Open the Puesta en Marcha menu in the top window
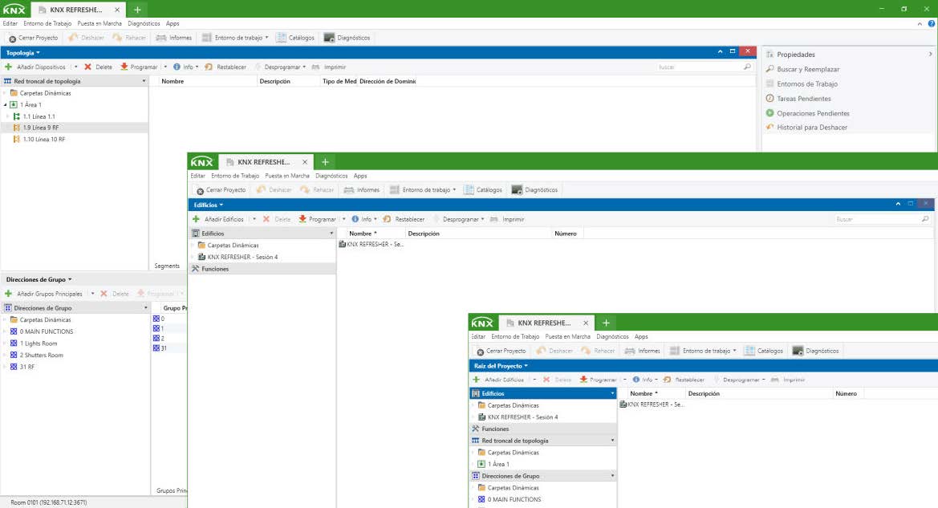 click(99, 24)
